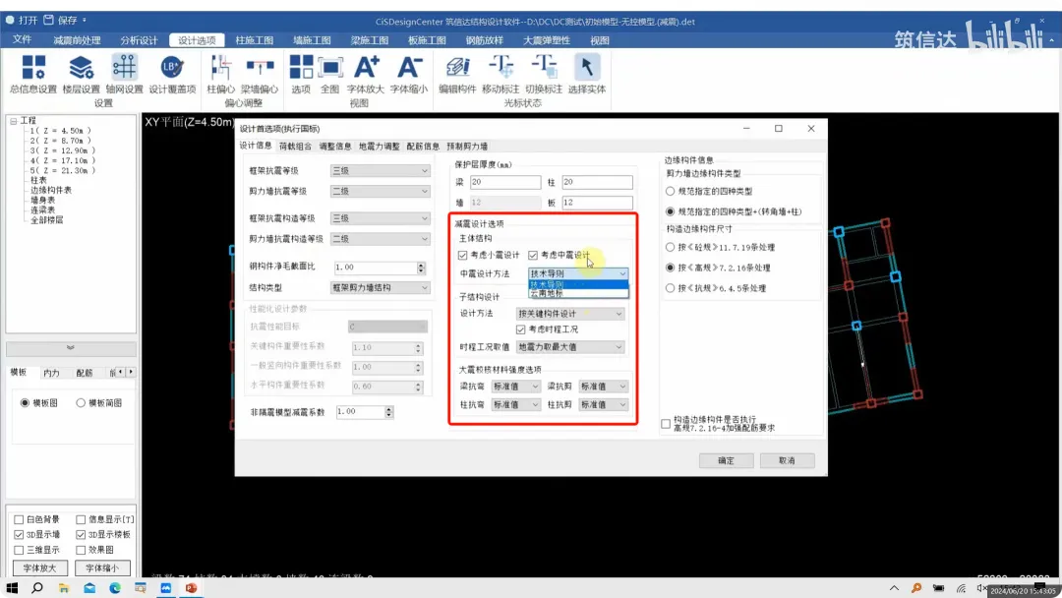Open 柱施工图 ribbon tab

tap(254, 40)
